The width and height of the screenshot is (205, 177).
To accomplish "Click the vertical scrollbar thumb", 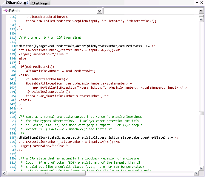I will (x=201, y=113).
